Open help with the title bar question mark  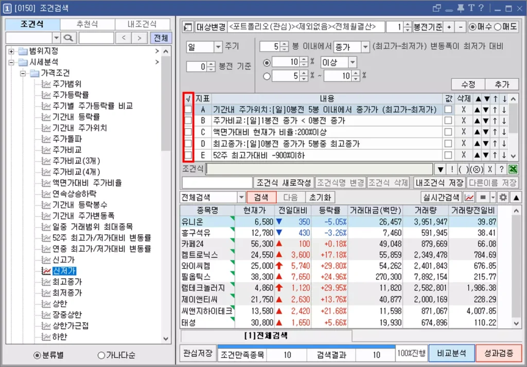pyautogui.click(x=481, y=8)
